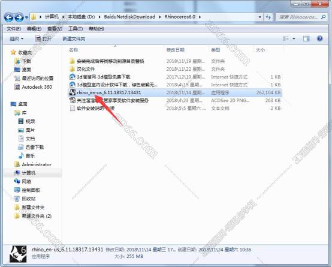The image size is (332, 267).
Task: Open the 帮助(H) menu
Action: (x=96, y=29)
